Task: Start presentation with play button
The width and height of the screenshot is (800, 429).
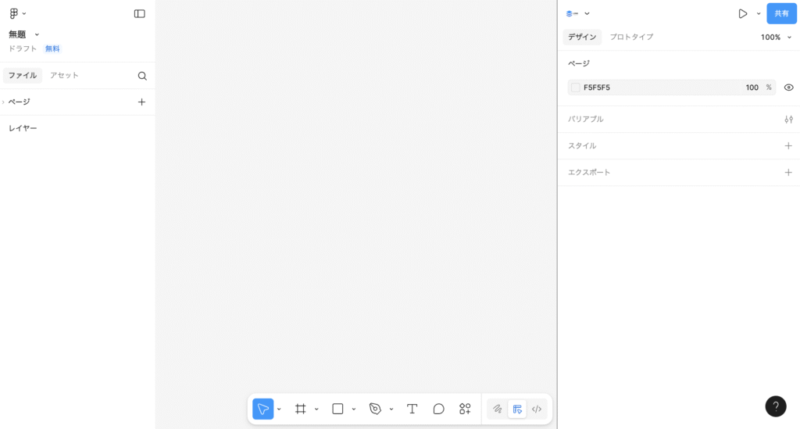Action: [743, 14]
